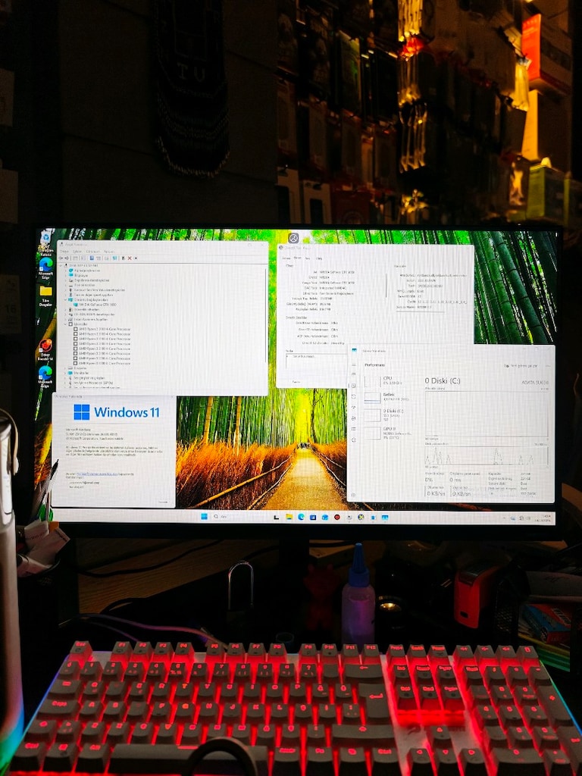Image resolution: width=582 pixels, height=776 pixels.
Task: Switch to Ekran tab in DirectX Diagnostic Tool
Action: (x=297, y=258)
